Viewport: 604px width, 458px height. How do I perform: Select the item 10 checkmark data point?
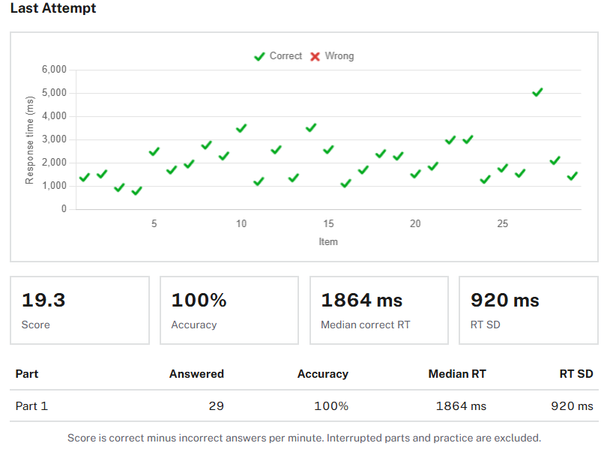tap(241, 128)
